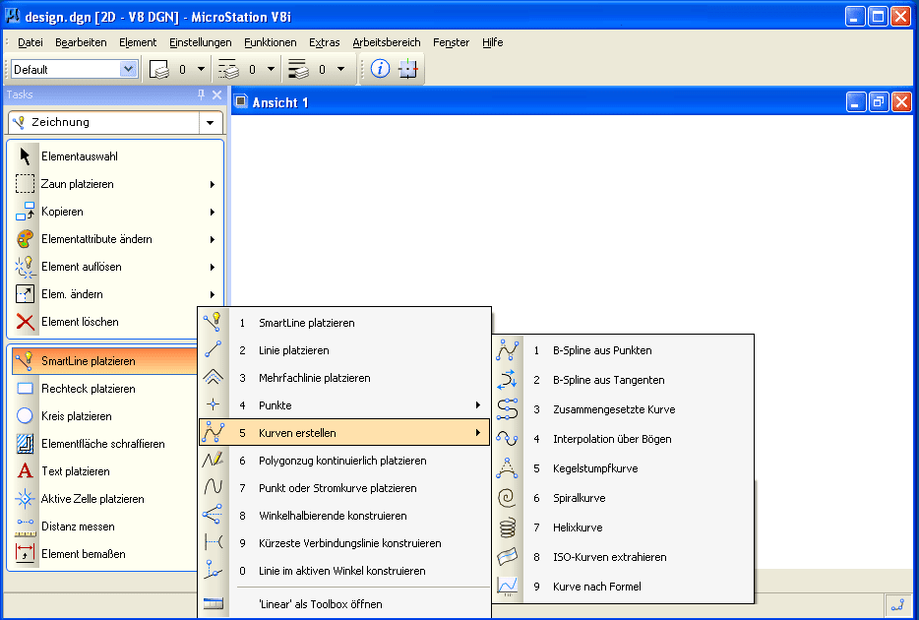The height and width of the screenshot is (620, 919).
Task: Click the Spiralkurve spiral icon
Action: coord(507,498)
